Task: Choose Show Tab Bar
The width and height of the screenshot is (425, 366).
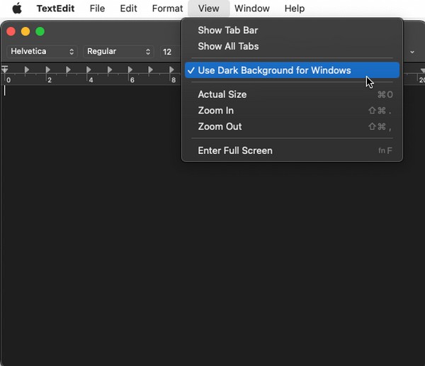Action: (x=292, y=30)
